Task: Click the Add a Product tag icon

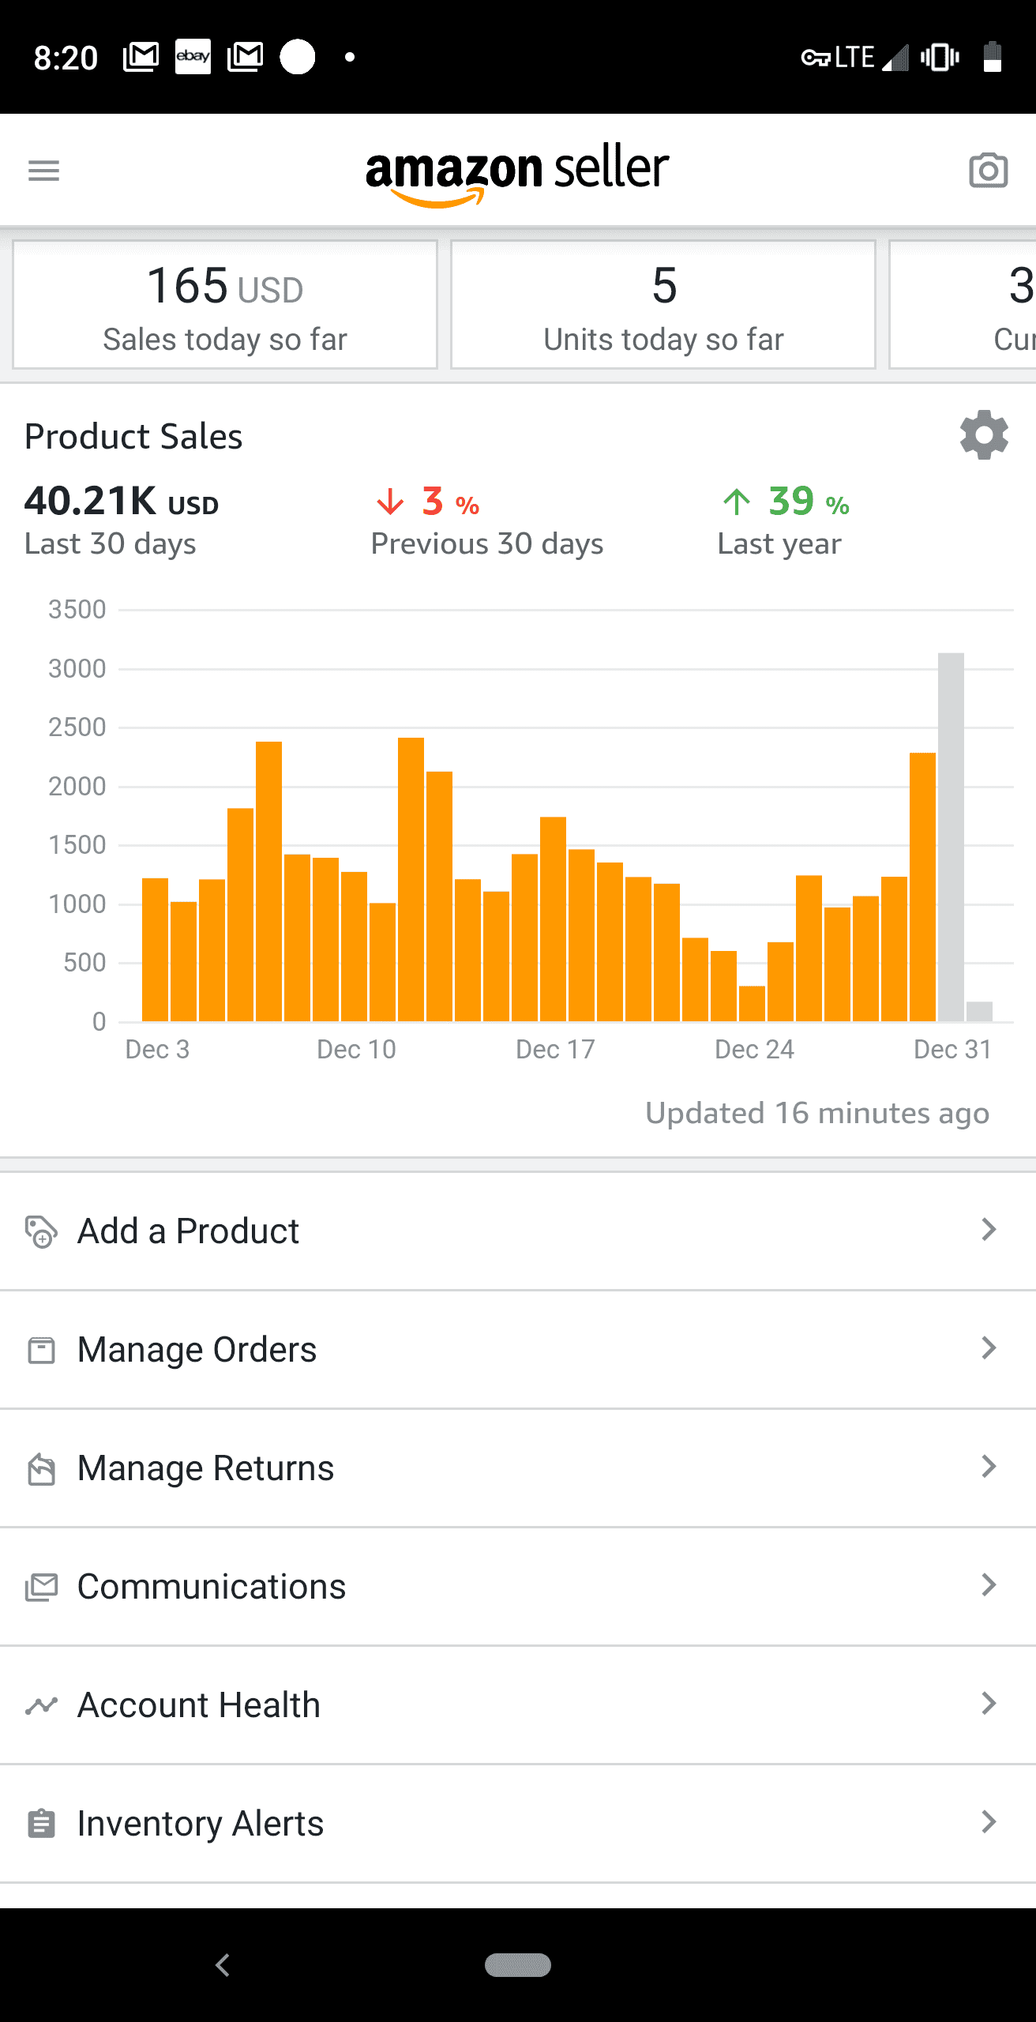Action: click(41, 1231)
